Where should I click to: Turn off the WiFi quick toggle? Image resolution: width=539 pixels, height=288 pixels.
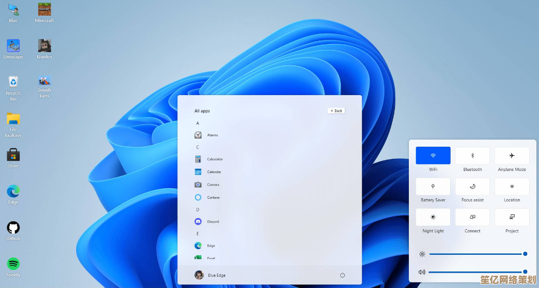tap(433, 156)
